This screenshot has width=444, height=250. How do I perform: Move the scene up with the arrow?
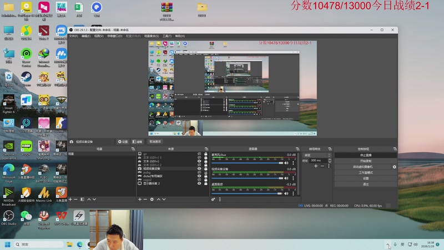[89, 199]
